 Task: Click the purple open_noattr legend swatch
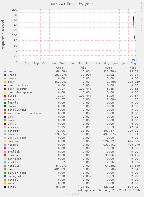[5, 89]
